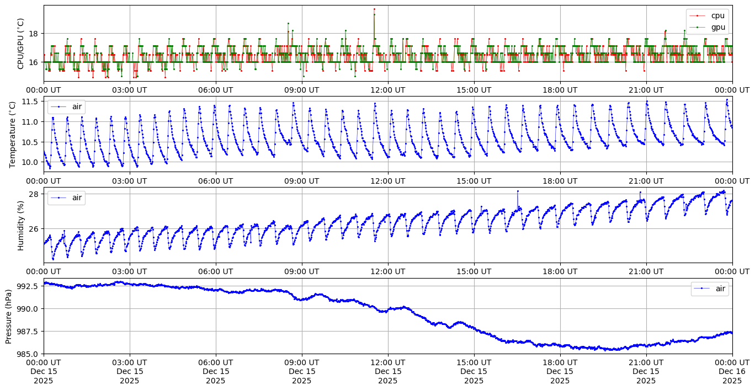Click the CPU/GPU (°C) y-axis label
755x390 pixels.
point(21,44)
